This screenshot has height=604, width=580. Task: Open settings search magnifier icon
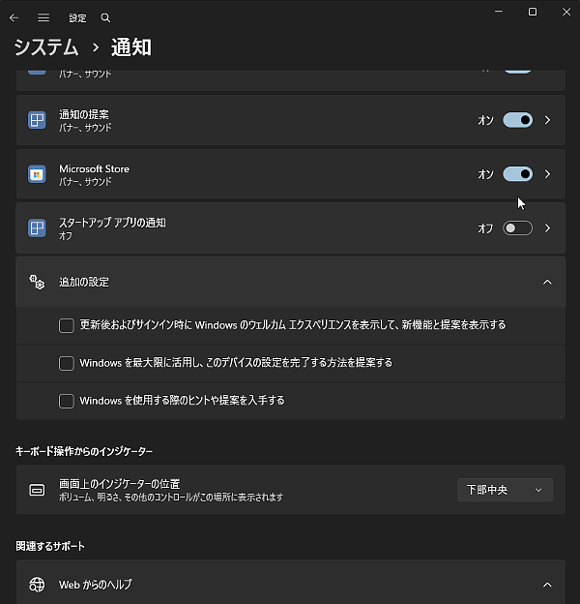[x=105, y=17]
